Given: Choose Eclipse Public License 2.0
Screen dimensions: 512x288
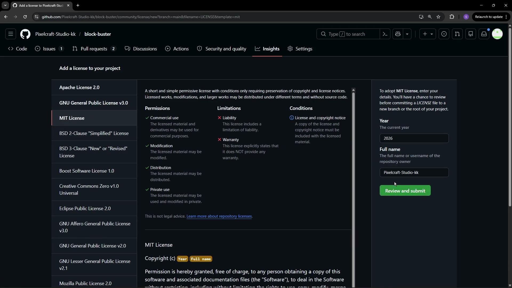Looking at the screenshot, I should click(94, 209).
